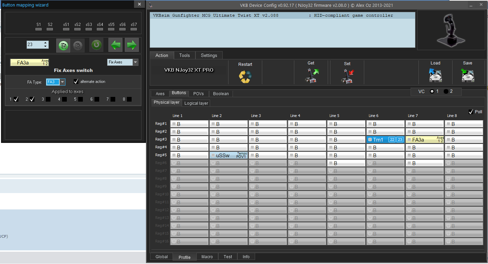Open the FA Type dropdown
488x264 pixels.
[x=62, y=82]
